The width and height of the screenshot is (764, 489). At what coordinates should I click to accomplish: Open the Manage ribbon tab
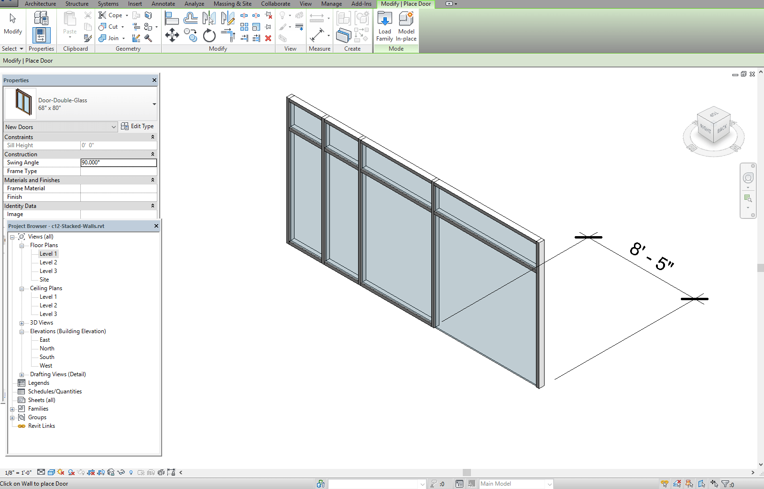click(x=331, y=4)
